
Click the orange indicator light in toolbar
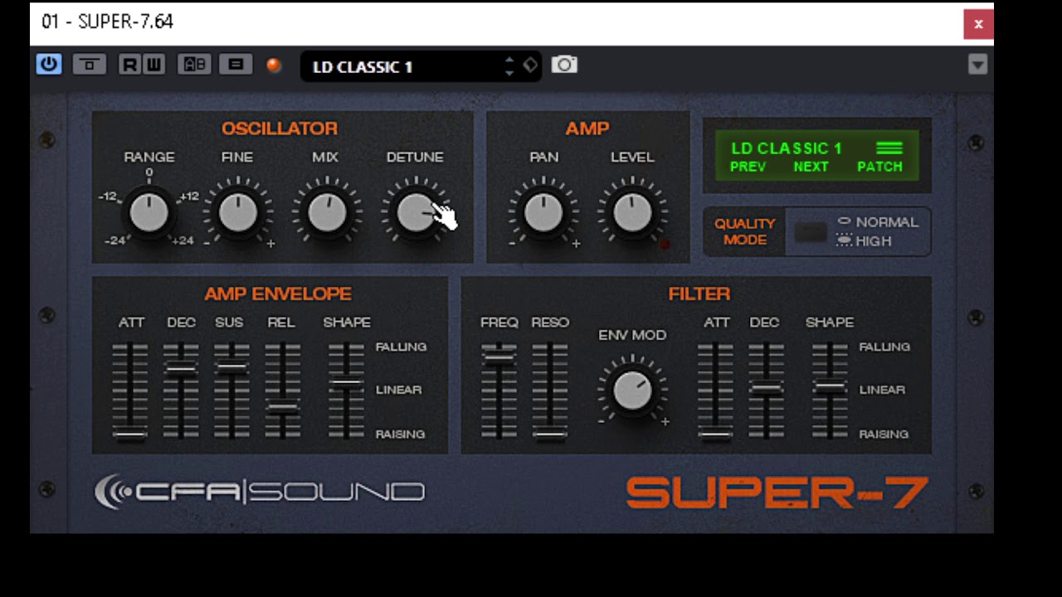274,66
